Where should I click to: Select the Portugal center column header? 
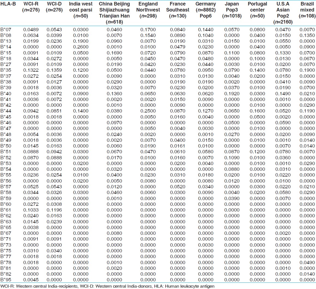click(x=257, y=10)
